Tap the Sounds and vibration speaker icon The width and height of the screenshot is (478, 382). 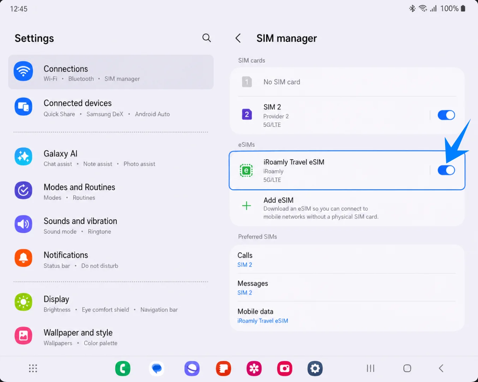click(x=23, y=224)
